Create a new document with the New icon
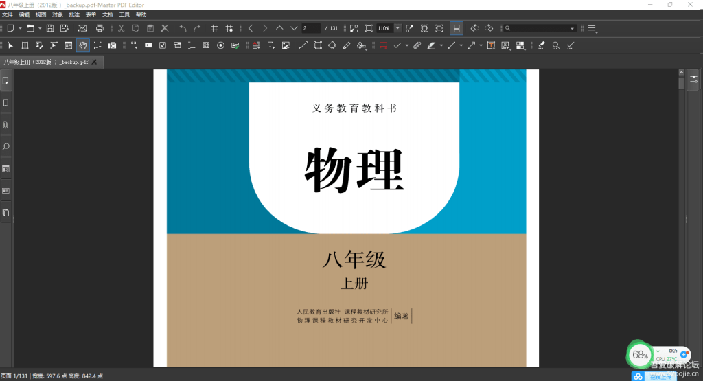The width and height of the screenshot is (703, 381). pyautogui.click(x=10, y=28)
